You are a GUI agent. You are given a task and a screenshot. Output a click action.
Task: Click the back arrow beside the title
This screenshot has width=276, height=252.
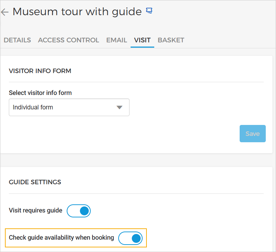point(5,12)
